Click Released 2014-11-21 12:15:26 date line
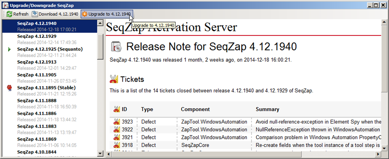The width and height of the screenshot is (389, 159). [x=47, y=94]
